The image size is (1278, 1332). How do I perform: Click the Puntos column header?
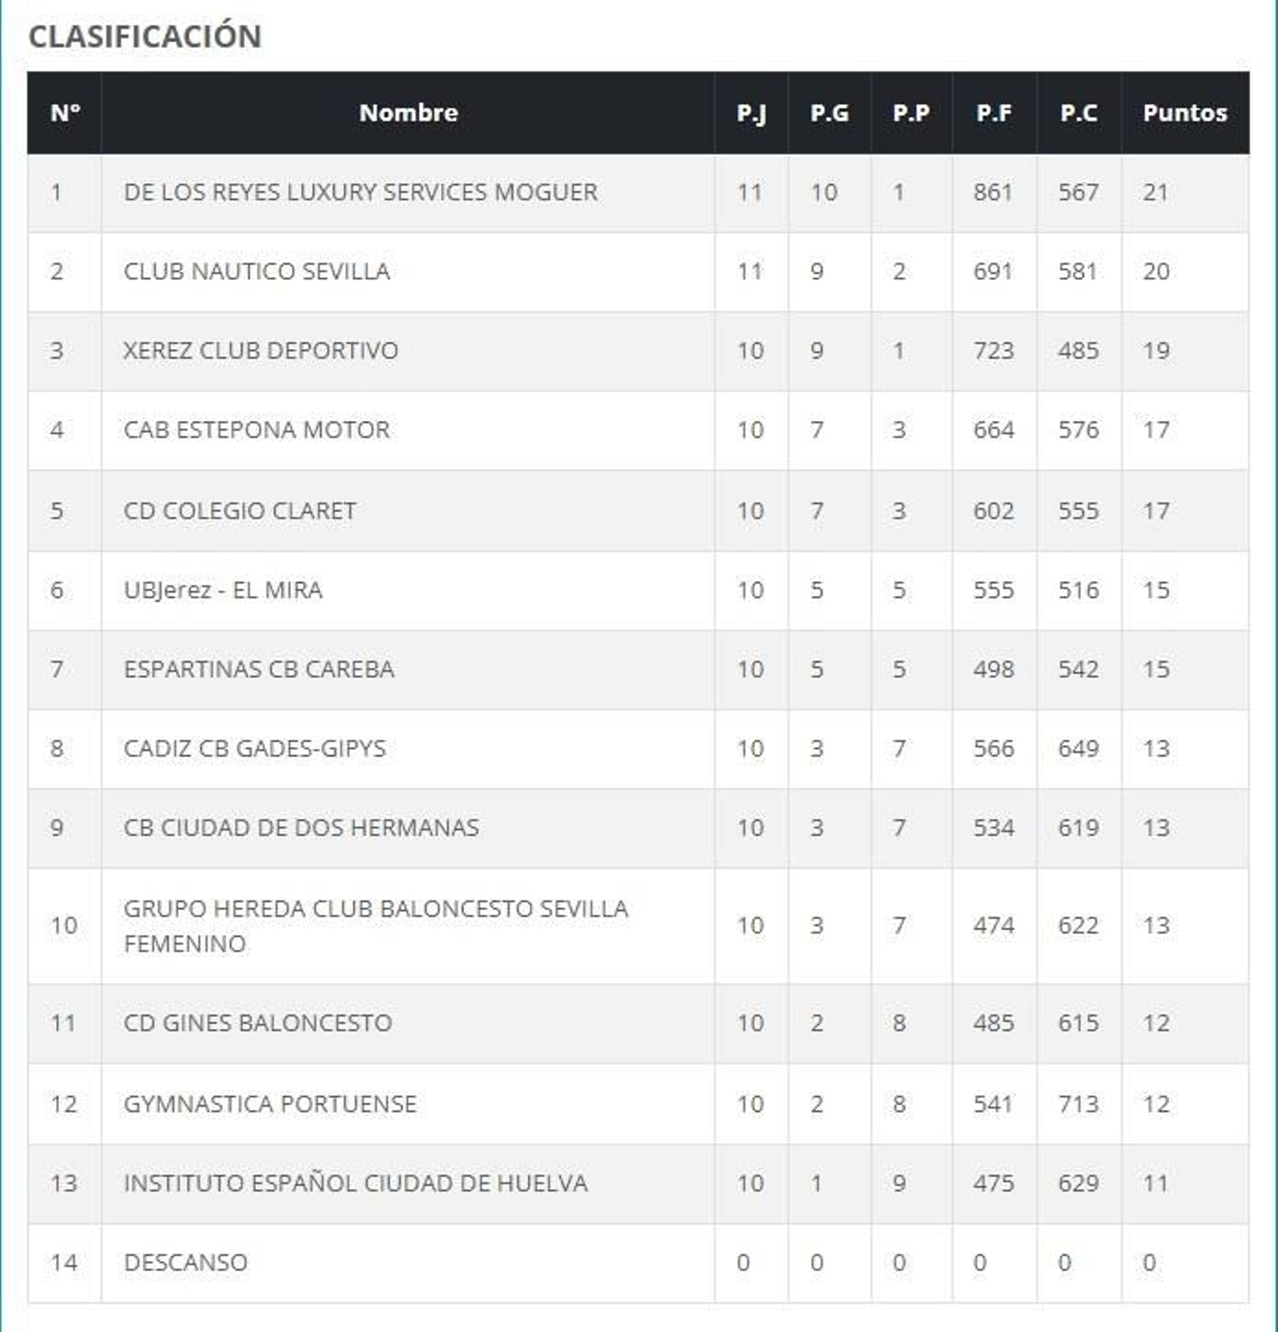point(1185,113)
